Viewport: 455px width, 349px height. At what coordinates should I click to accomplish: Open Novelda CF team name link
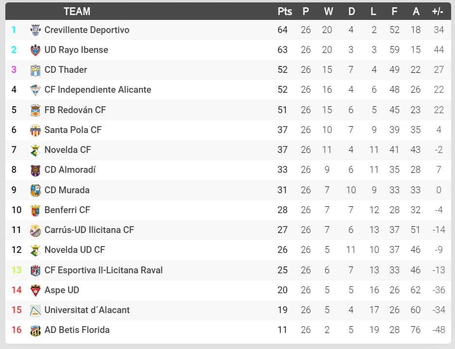[x=67, y=150]
